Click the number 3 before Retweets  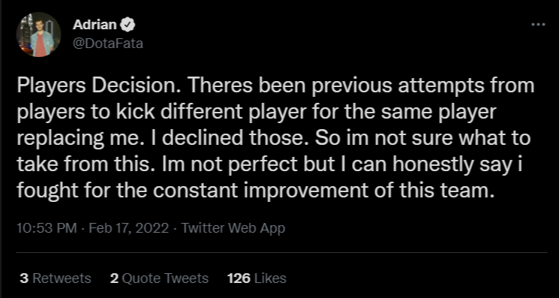point(24,278)
